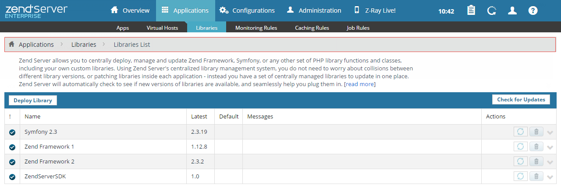The width and height of the screenshot is (561, 191).
Task: Click the status checkmark for Symfony 2.3
Action: coord(12,132)
